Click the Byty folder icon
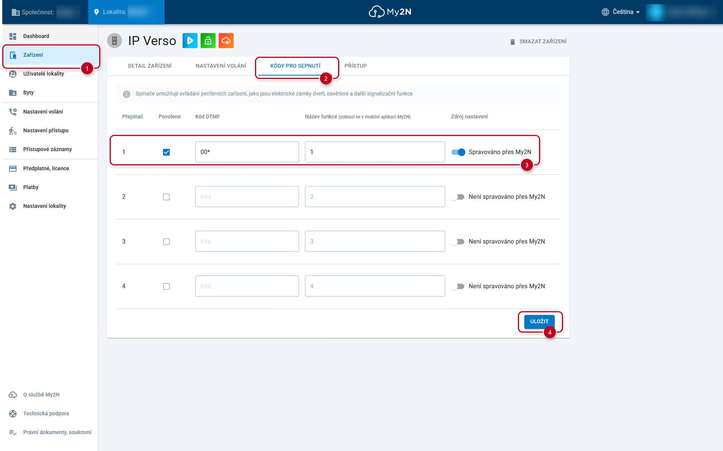The width and height of the screenshot is (723, 451). click(13, 92)
